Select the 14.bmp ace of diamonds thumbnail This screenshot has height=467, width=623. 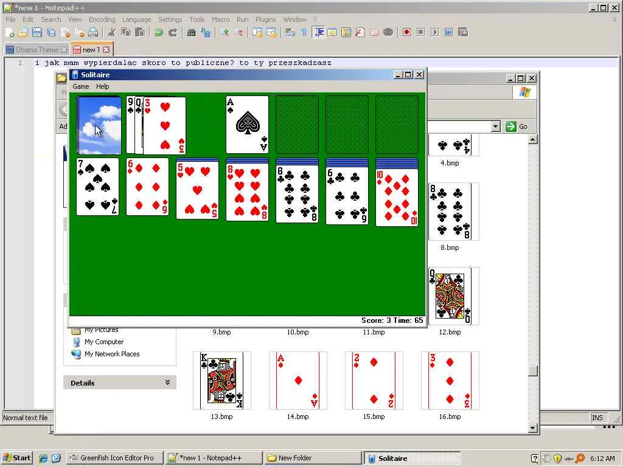pyautogui.click(x=298, y=381)
